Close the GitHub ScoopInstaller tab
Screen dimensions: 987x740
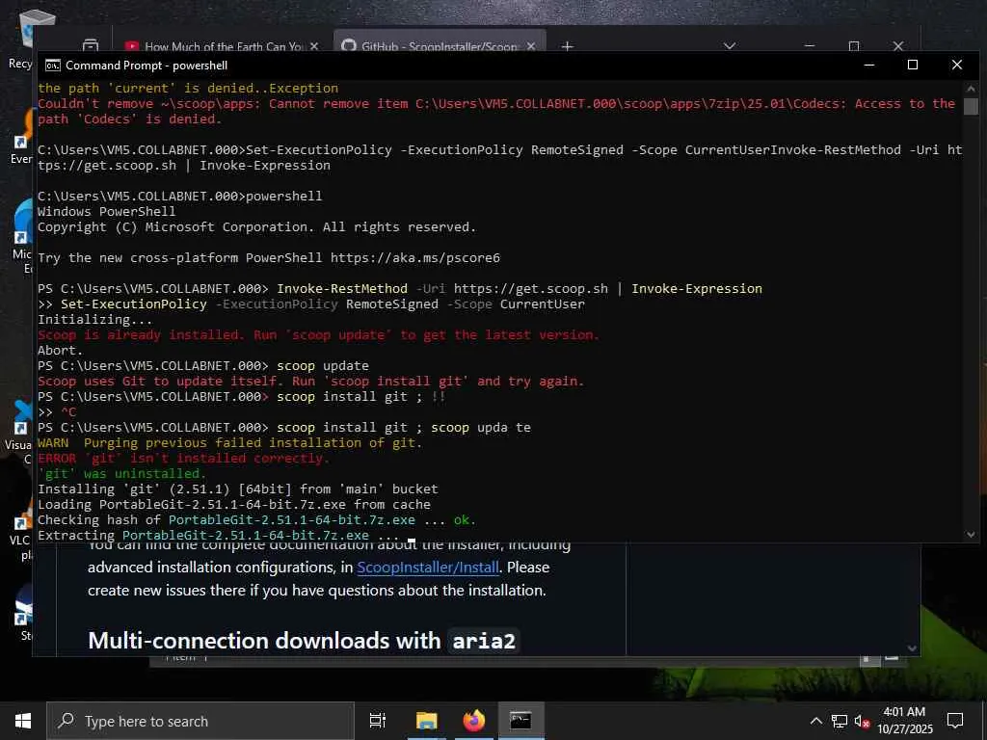(531, 46)
